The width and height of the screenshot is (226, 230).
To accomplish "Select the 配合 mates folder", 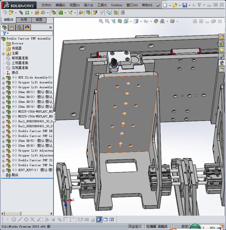I will tap(15, 175).
